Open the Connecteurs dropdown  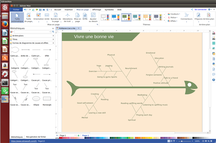[x=186, y=17]
